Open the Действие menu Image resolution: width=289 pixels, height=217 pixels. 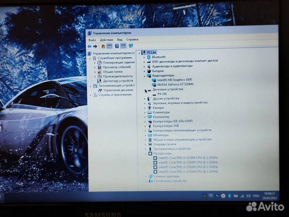tap(106, 40)
